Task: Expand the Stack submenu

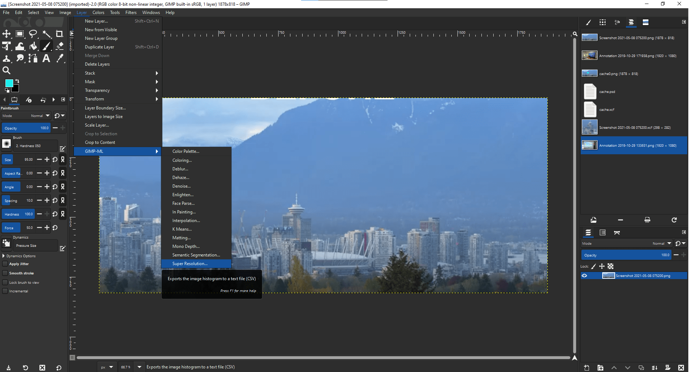Action: click(118, 73)
